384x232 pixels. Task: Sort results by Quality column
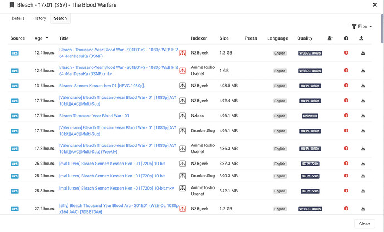click(304, 38)
